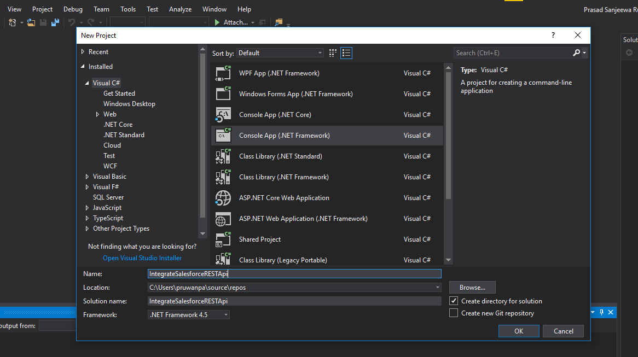Switch to small icons grid view
This screenshot has width=638, height=357.
tap(333, 53)
